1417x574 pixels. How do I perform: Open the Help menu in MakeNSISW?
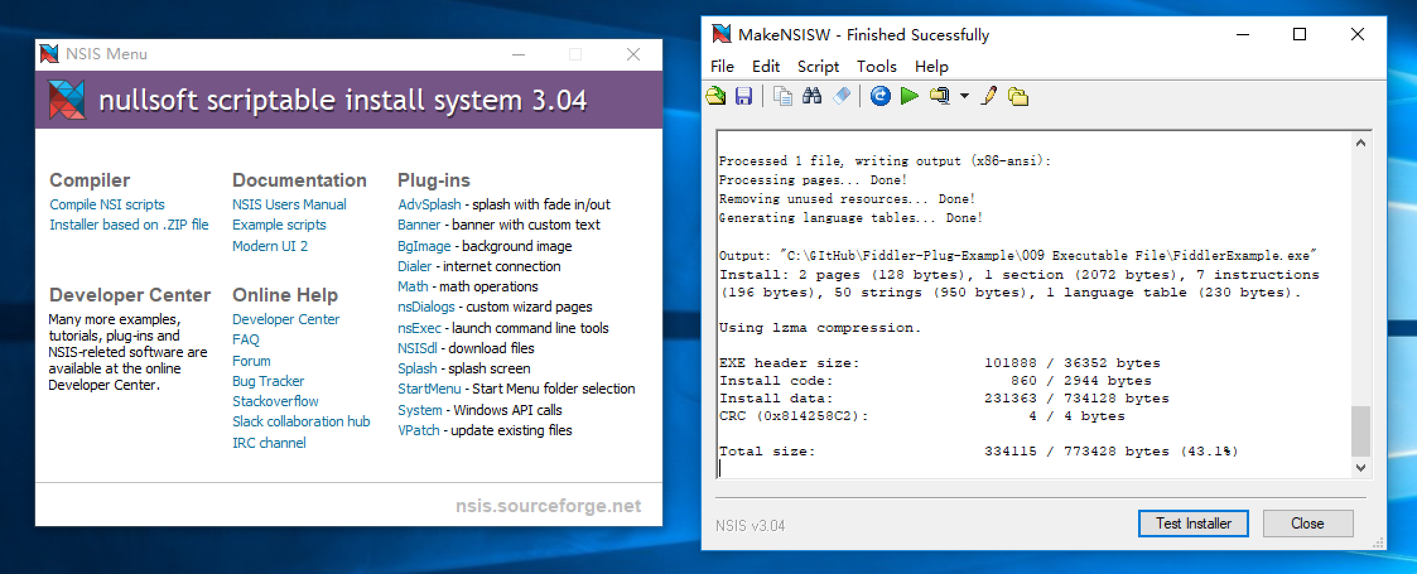932,66
